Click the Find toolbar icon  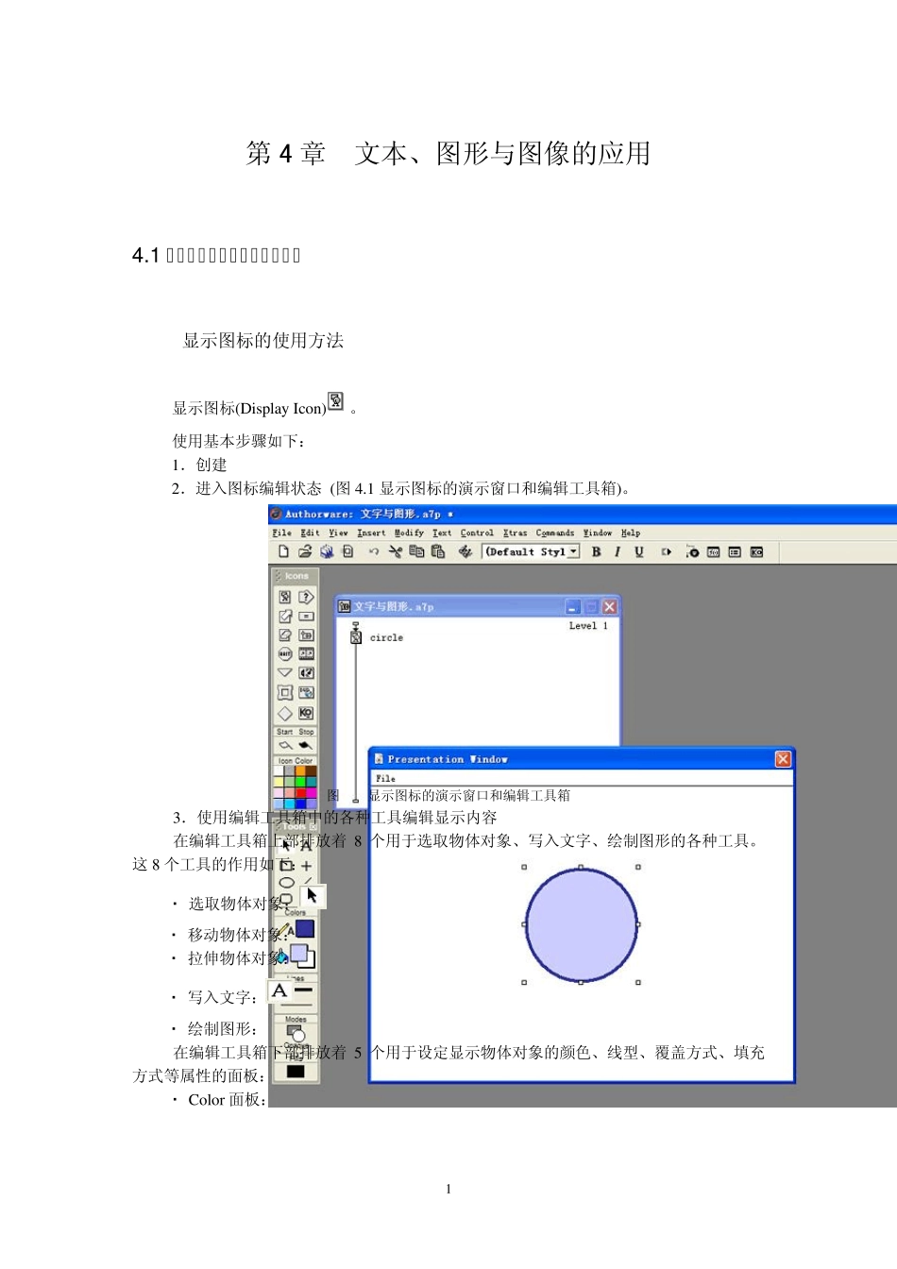[465, 551]
